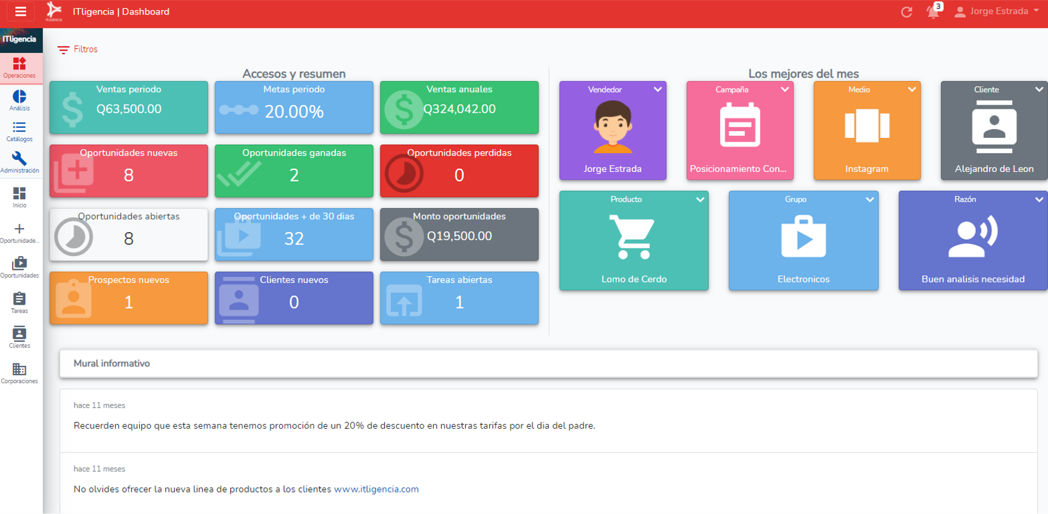
Task: Select Operaciones tab in sidebar
Action: tap(20, 68)
